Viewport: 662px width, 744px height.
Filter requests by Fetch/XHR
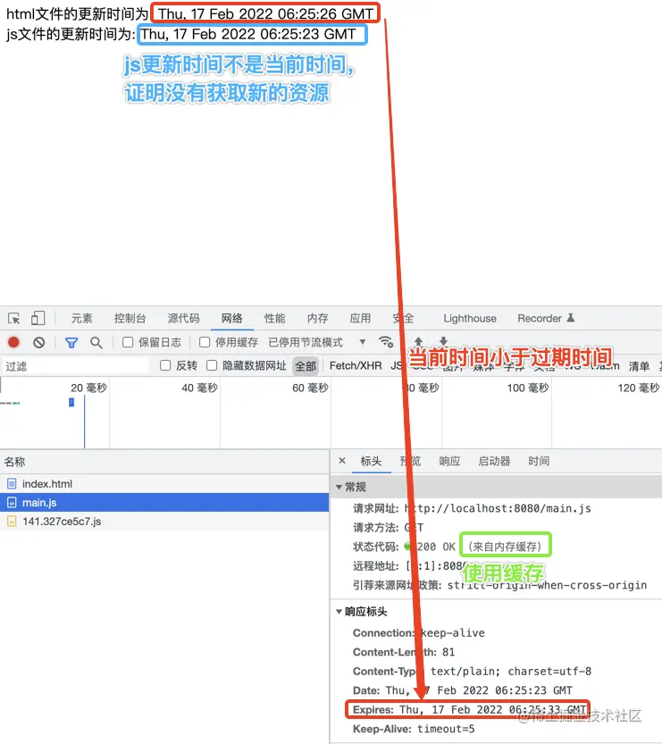356,366
